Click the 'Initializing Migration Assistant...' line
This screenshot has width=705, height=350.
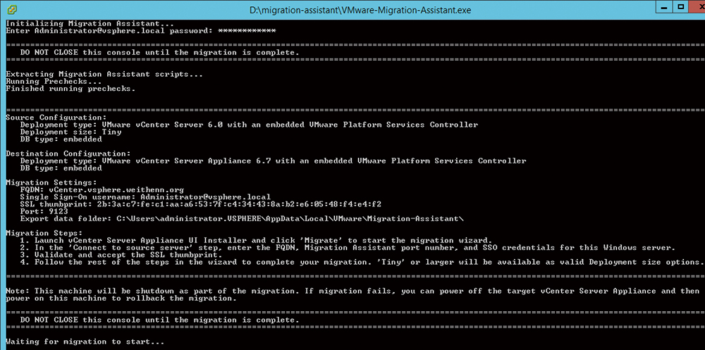pyautogui.click(x=90, y=24)
